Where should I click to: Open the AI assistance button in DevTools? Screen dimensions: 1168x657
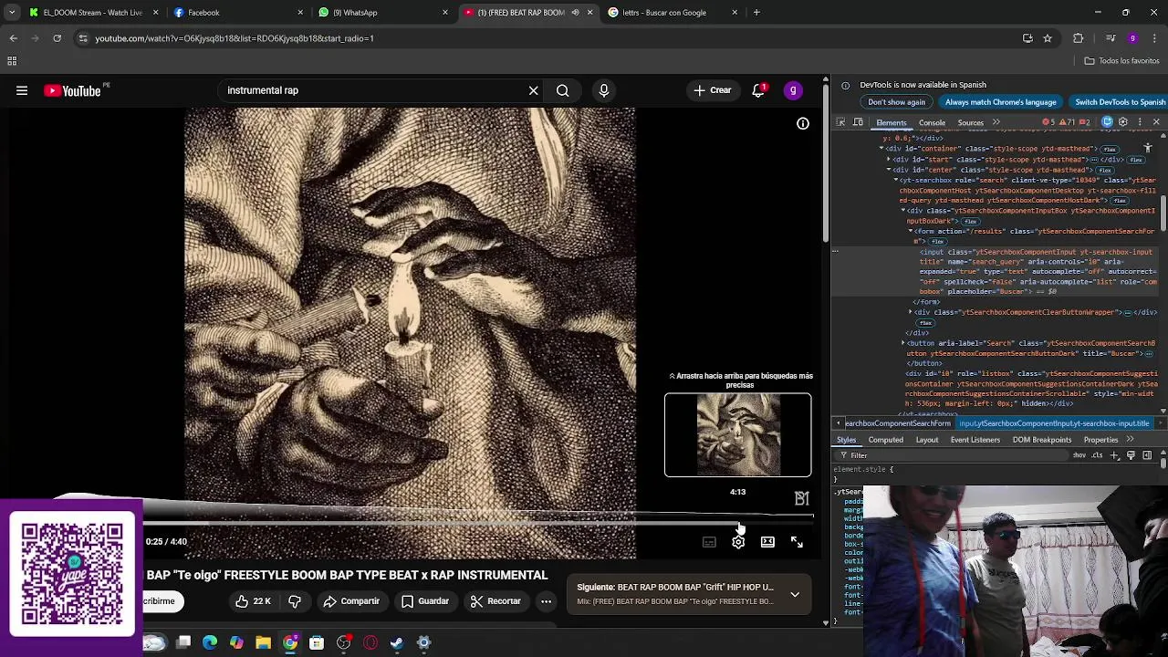point(1107,122)
